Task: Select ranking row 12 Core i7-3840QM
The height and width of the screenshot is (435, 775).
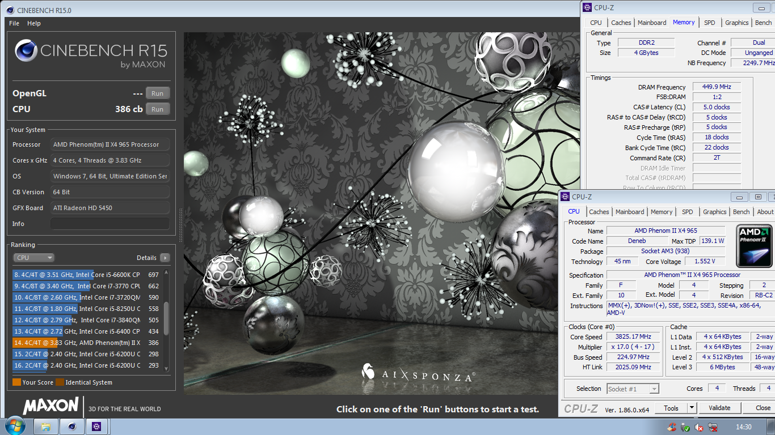Action: coord(86,320)
